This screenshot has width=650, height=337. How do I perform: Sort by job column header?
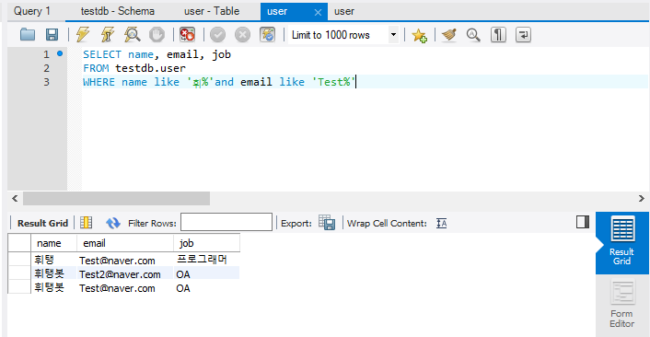click(x=206, y=243)
